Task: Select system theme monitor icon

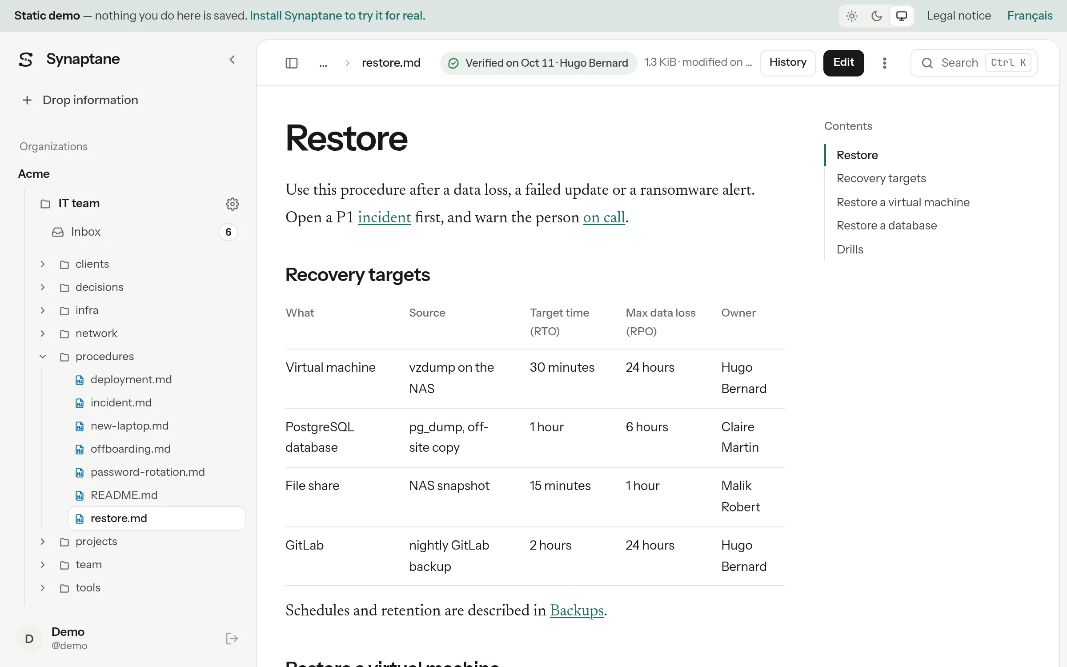Action: pyautogui.click(x=902, y=16)
